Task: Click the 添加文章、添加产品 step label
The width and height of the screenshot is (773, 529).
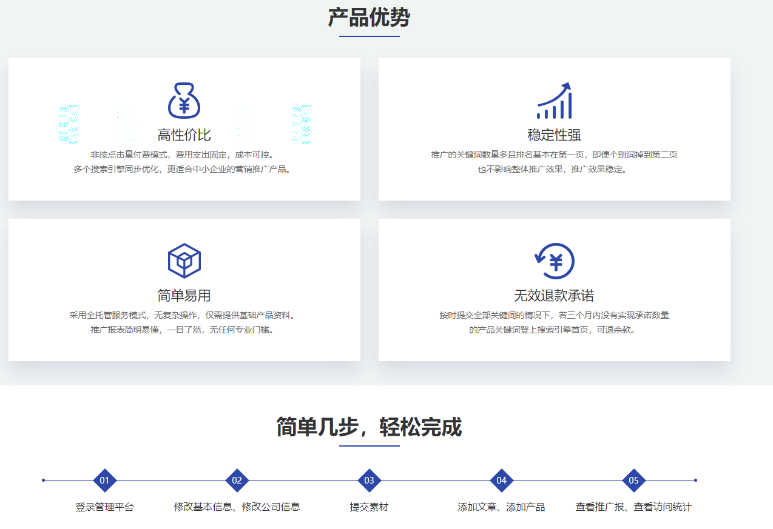Action: [501, 507]
